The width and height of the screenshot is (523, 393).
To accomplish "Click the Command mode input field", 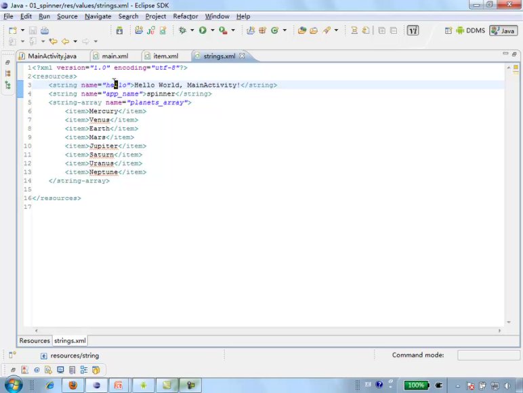I will coord(488,355).
